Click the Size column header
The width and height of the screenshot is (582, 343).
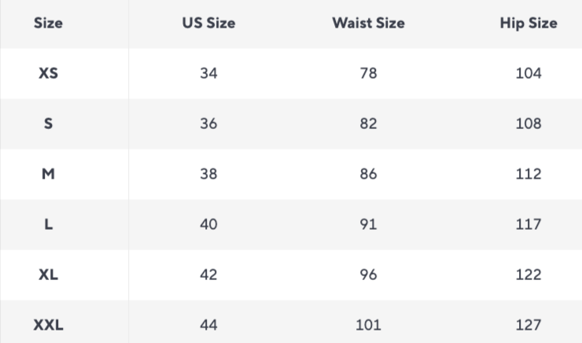48,23
